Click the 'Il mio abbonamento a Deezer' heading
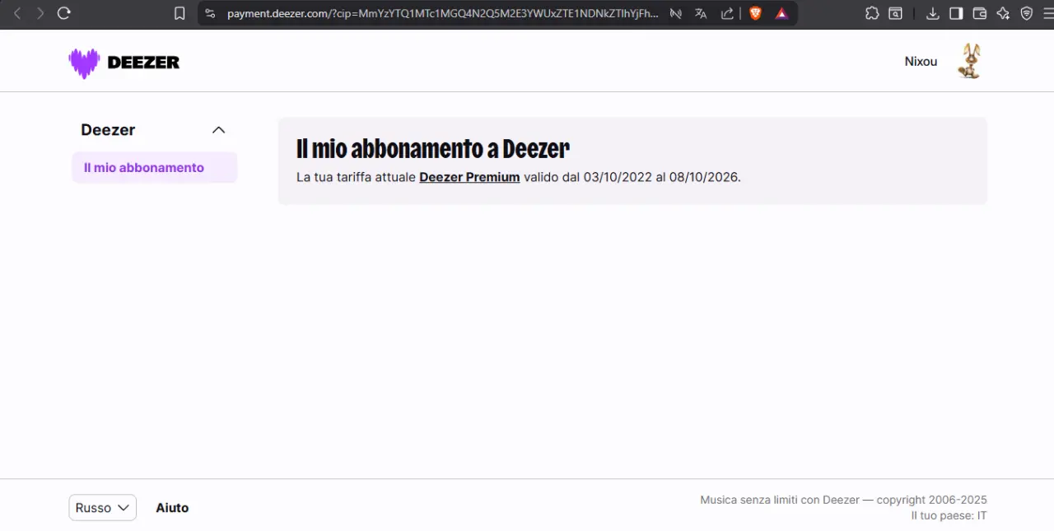 coord(432,149)
